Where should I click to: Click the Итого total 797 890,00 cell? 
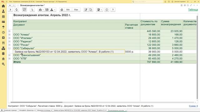tap(150, 62)
